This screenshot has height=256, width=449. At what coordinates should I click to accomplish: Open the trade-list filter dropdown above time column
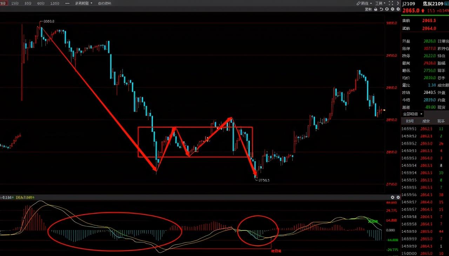(x=413, y=114)
